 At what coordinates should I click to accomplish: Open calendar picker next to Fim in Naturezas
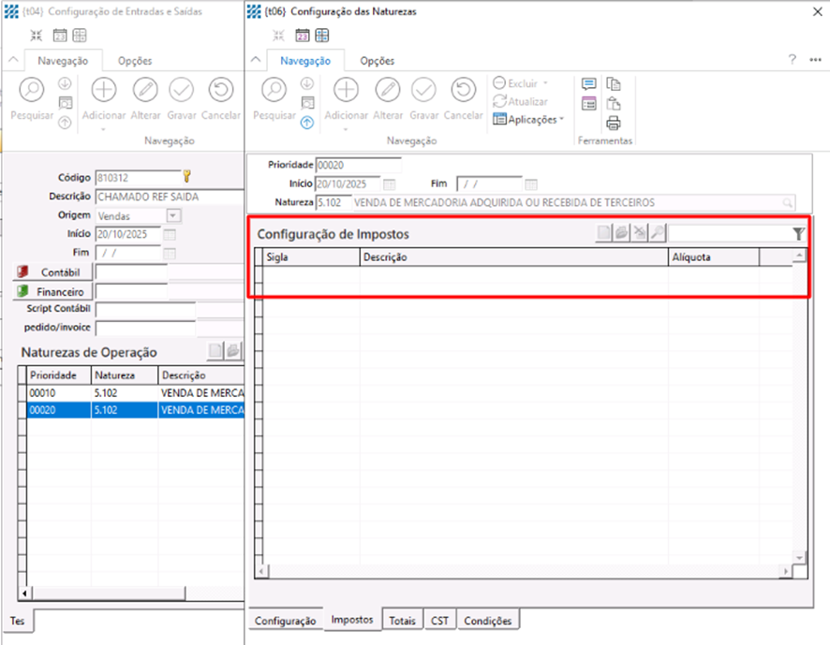[531, 183]
